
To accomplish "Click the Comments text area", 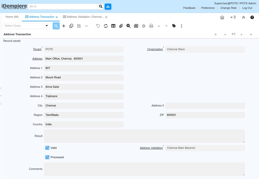I will (x=144, y=169).
